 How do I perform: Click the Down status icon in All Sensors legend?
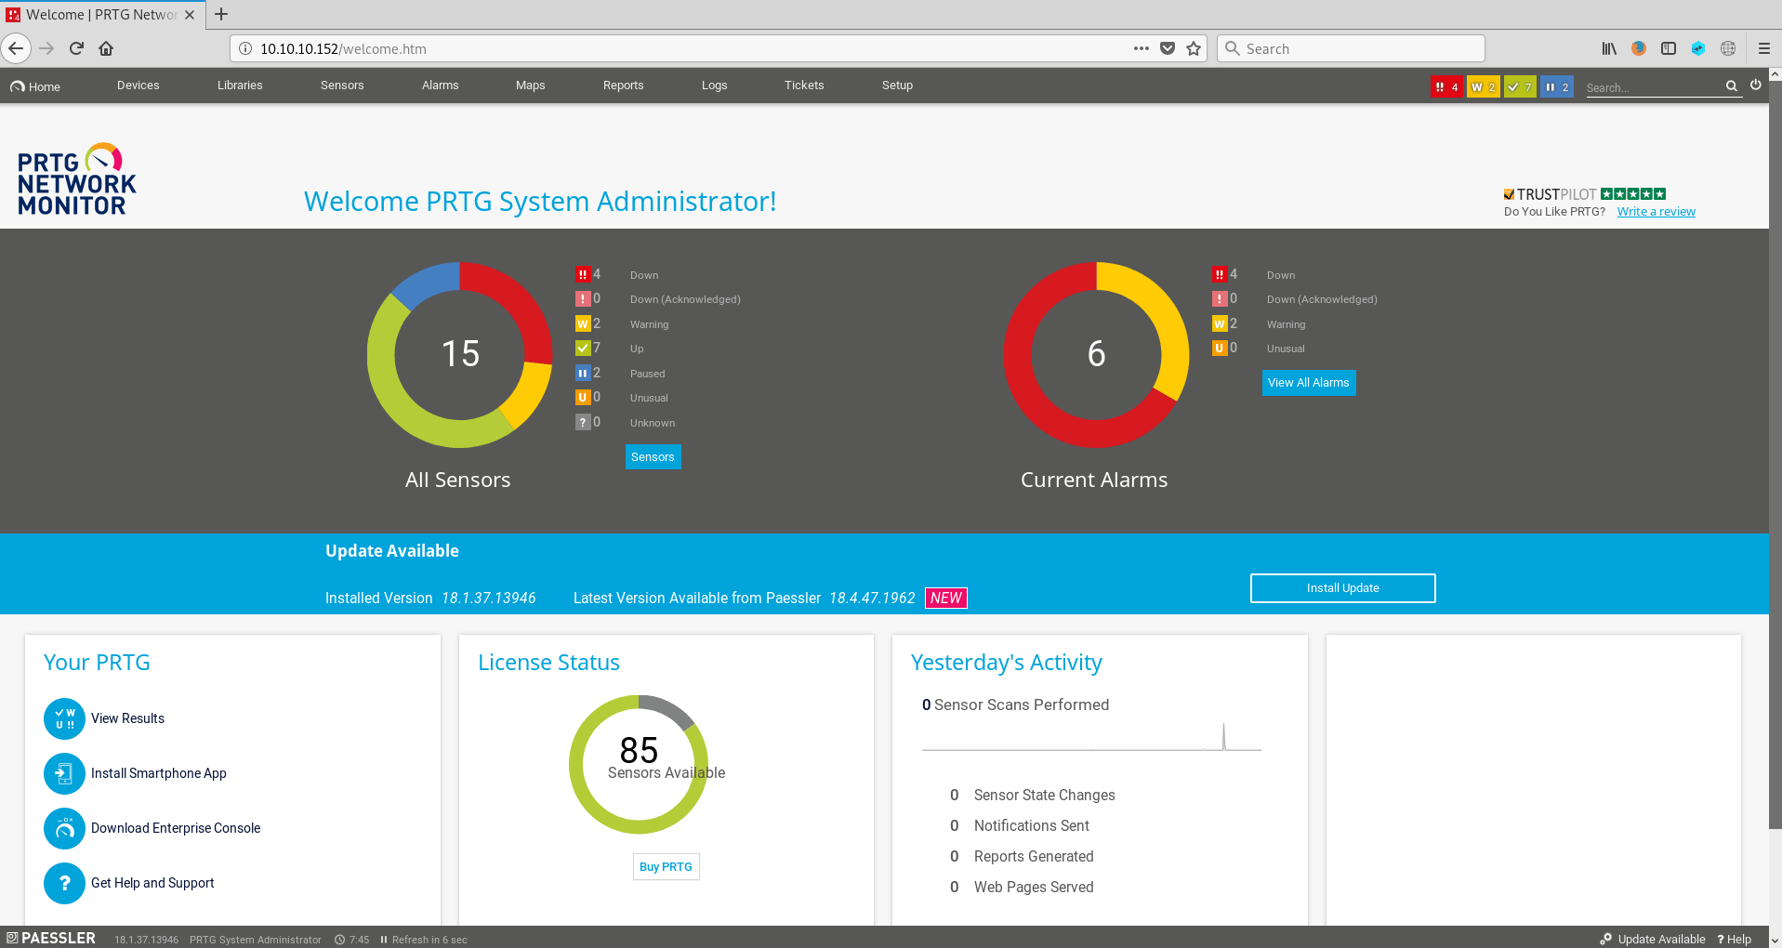[x=583, y=274]
